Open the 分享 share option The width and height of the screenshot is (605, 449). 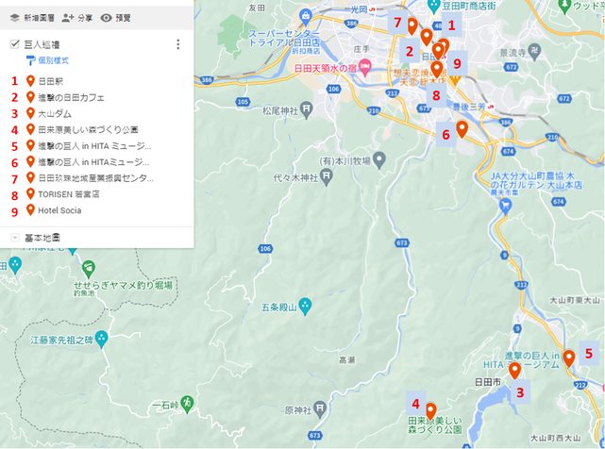coord(68,17)
